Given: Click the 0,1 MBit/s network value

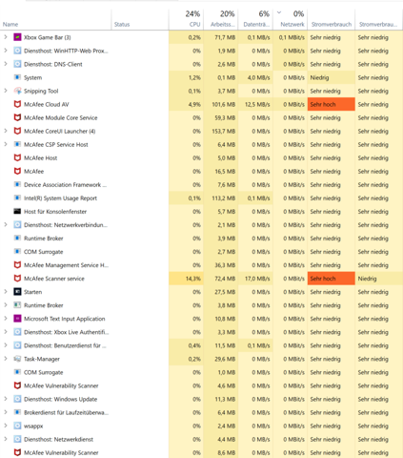Looking at the screenshot, I should pos(292,37).
